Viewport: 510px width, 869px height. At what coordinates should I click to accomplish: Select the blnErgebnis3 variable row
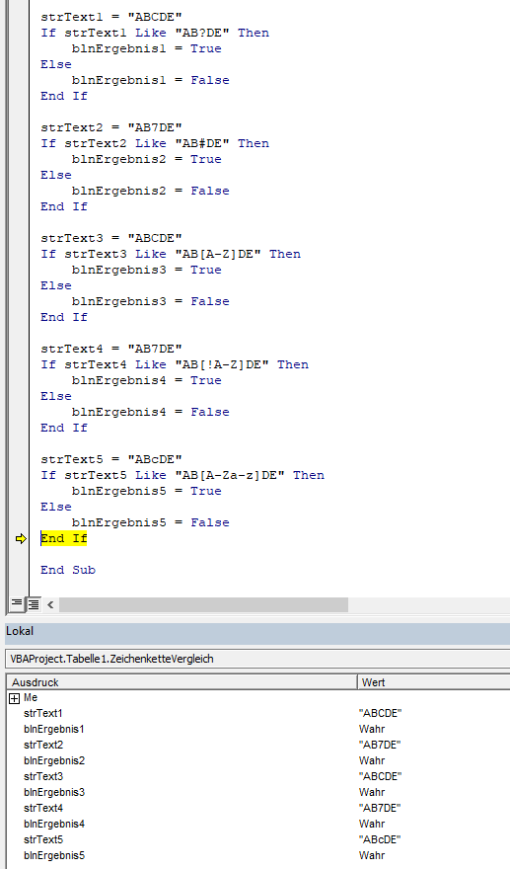tap(258, 792)
